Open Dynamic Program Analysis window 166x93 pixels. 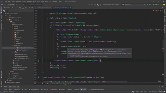tap(96, 90)
